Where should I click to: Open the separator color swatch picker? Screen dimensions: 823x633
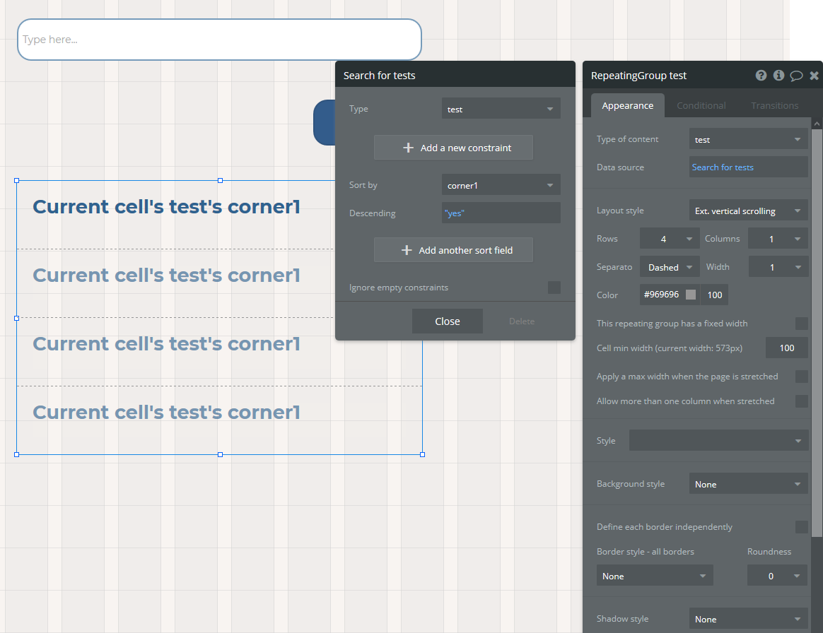click(x=691, y=295)
